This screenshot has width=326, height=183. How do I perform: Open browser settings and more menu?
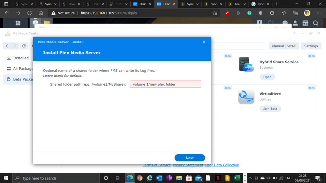(319, 13)
